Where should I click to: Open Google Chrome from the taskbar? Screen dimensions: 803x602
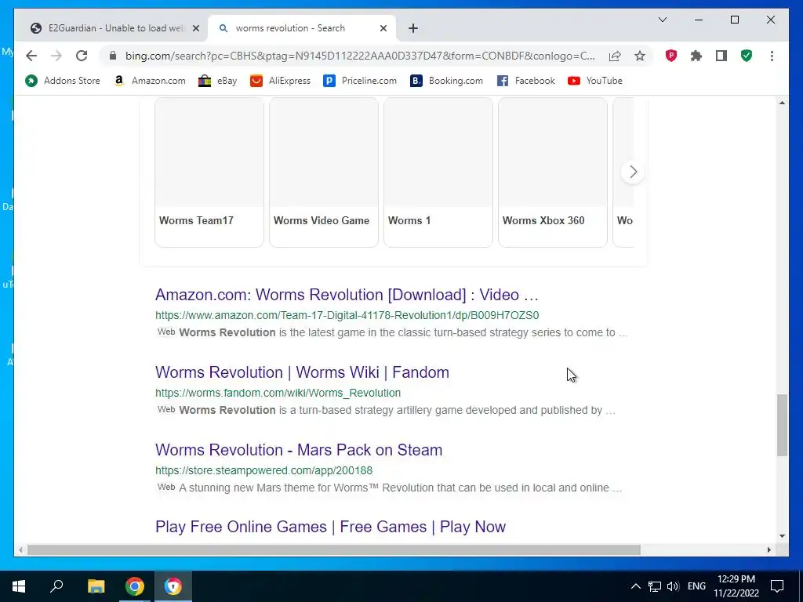click(x=135, y=586)
